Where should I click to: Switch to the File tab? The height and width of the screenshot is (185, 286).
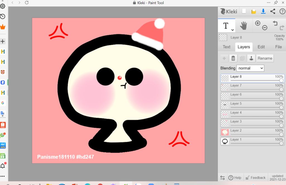278,47
